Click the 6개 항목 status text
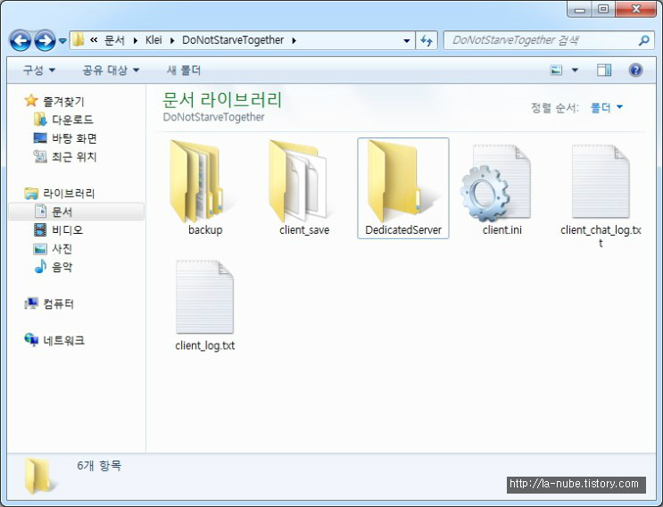This screenshot has height=507, width=663. [x=99, y=466]
